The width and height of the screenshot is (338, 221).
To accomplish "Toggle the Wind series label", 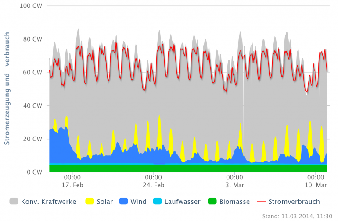I will (x=138, y=202).
